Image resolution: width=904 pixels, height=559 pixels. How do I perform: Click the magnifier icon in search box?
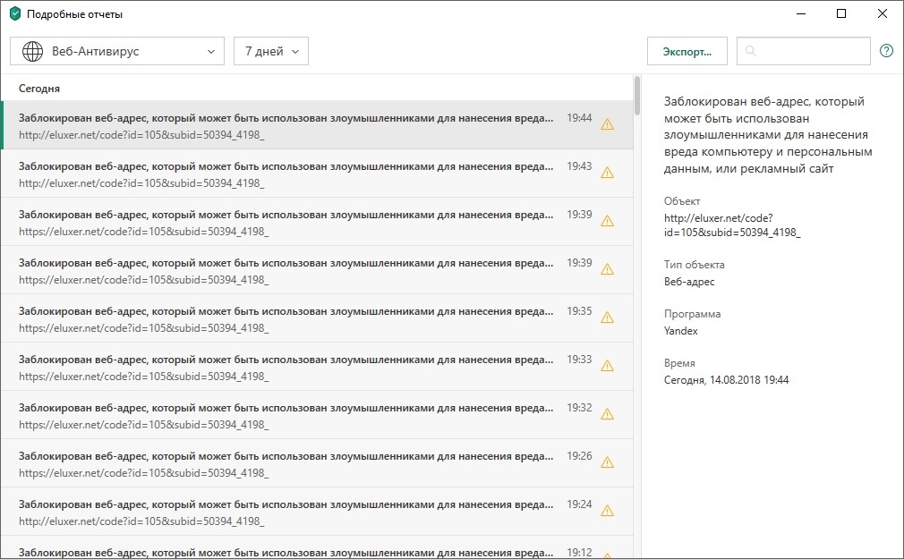pyautogui.click(x=751, y=51)
